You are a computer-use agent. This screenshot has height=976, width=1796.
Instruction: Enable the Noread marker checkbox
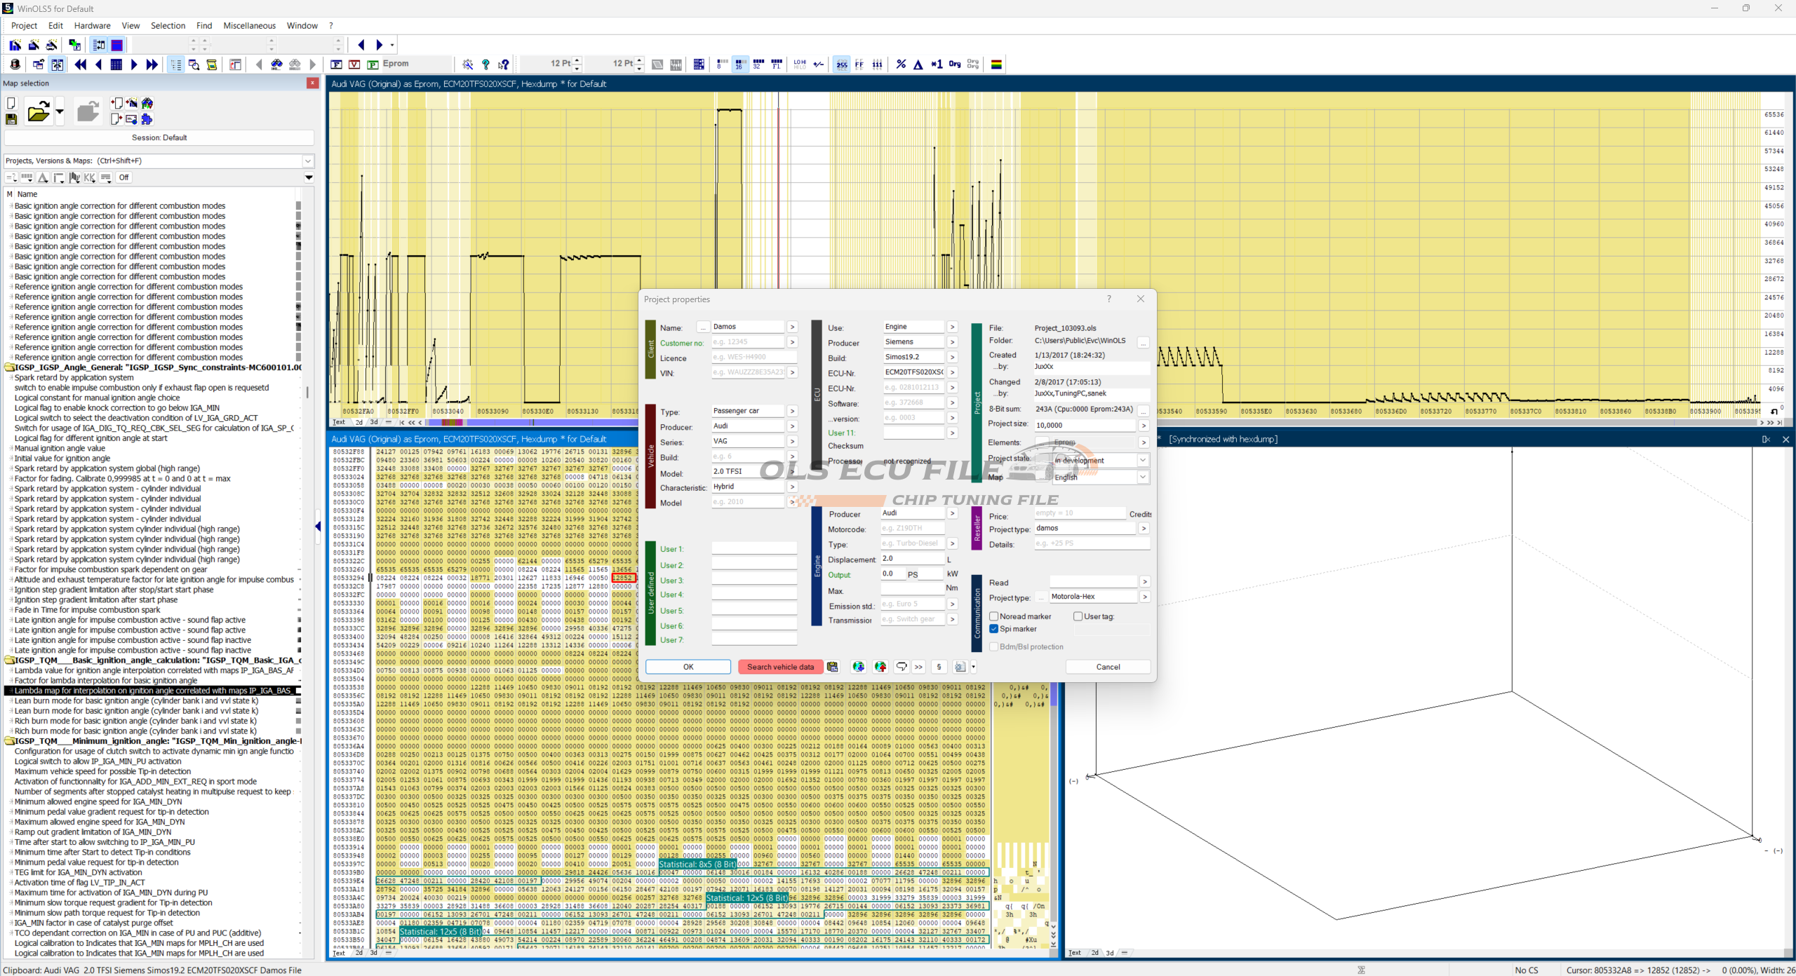coord(993,616)
